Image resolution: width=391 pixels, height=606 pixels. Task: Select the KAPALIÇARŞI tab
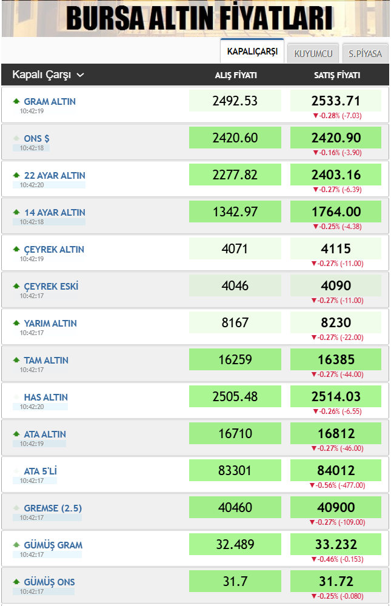coord(252,52)
